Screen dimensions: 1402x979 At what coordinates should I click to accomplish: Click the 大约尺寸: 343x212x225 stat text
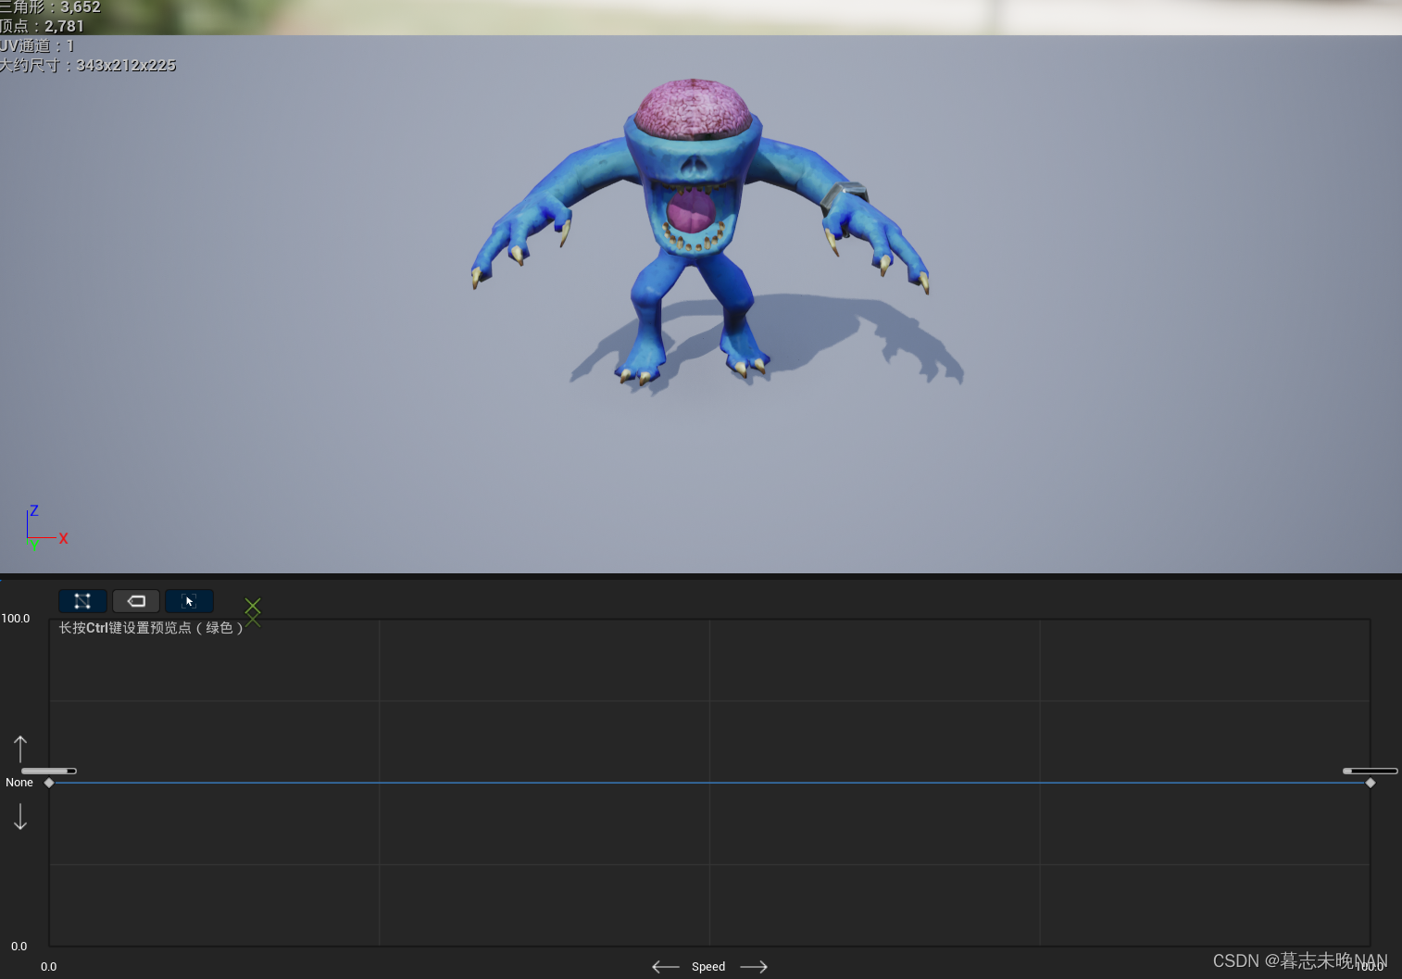88,65
